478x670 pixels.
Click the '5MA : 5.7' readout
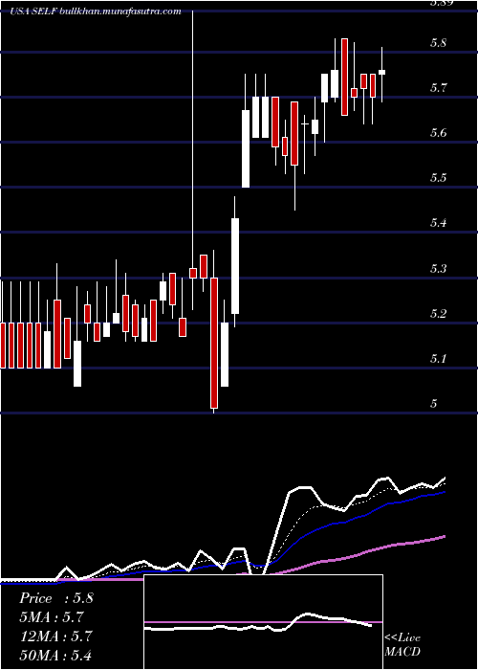coord(52,617)
